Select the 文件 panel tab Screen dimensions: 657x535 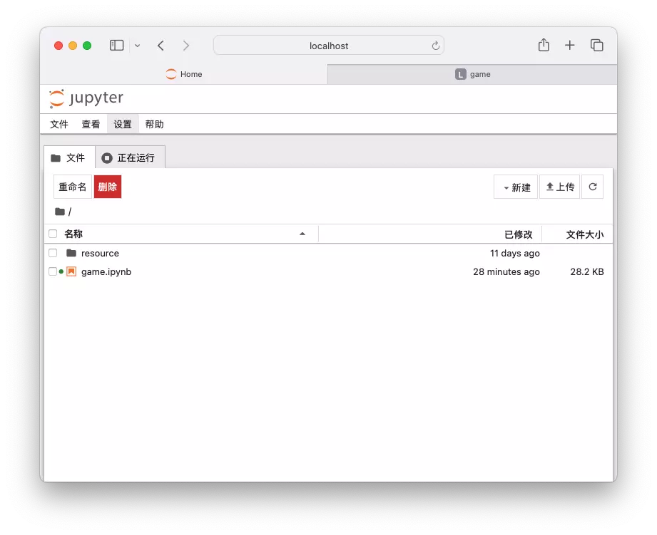(69, 157)
